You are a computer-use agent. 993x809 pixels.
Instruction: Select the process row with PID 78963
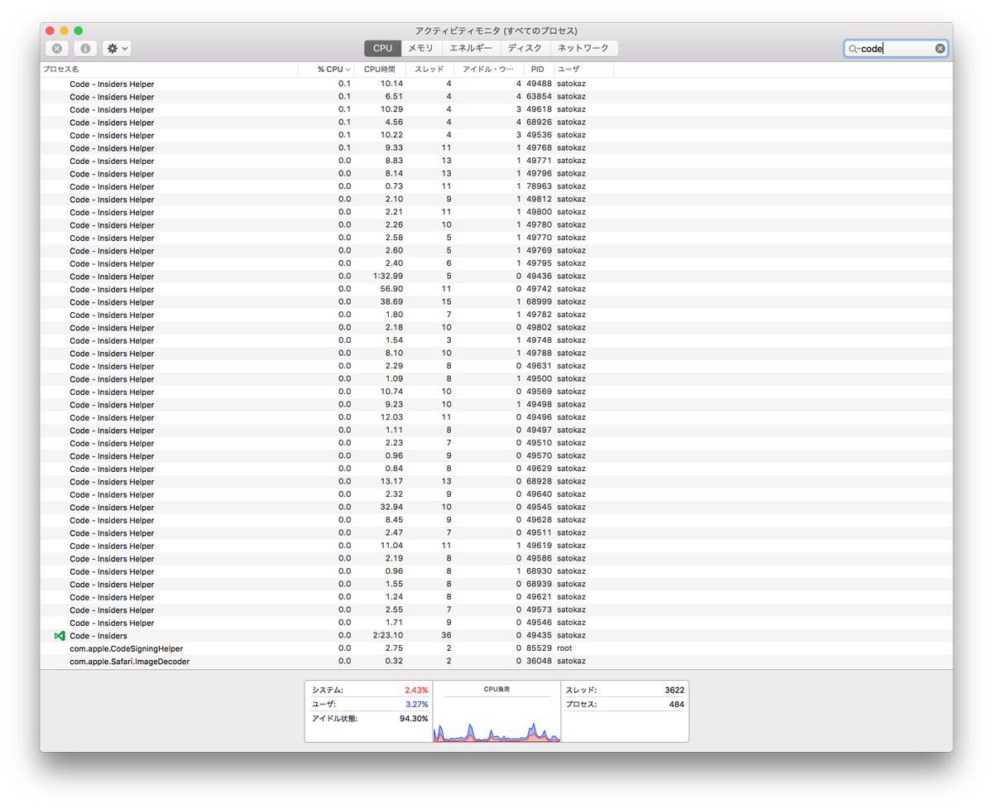496,186
